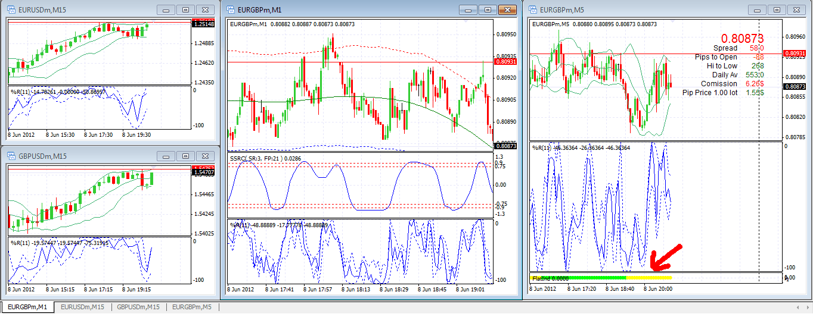Close the EURGBPm,M1 chart window
Screen dimensions: 813x314
(x=507, y=10)
